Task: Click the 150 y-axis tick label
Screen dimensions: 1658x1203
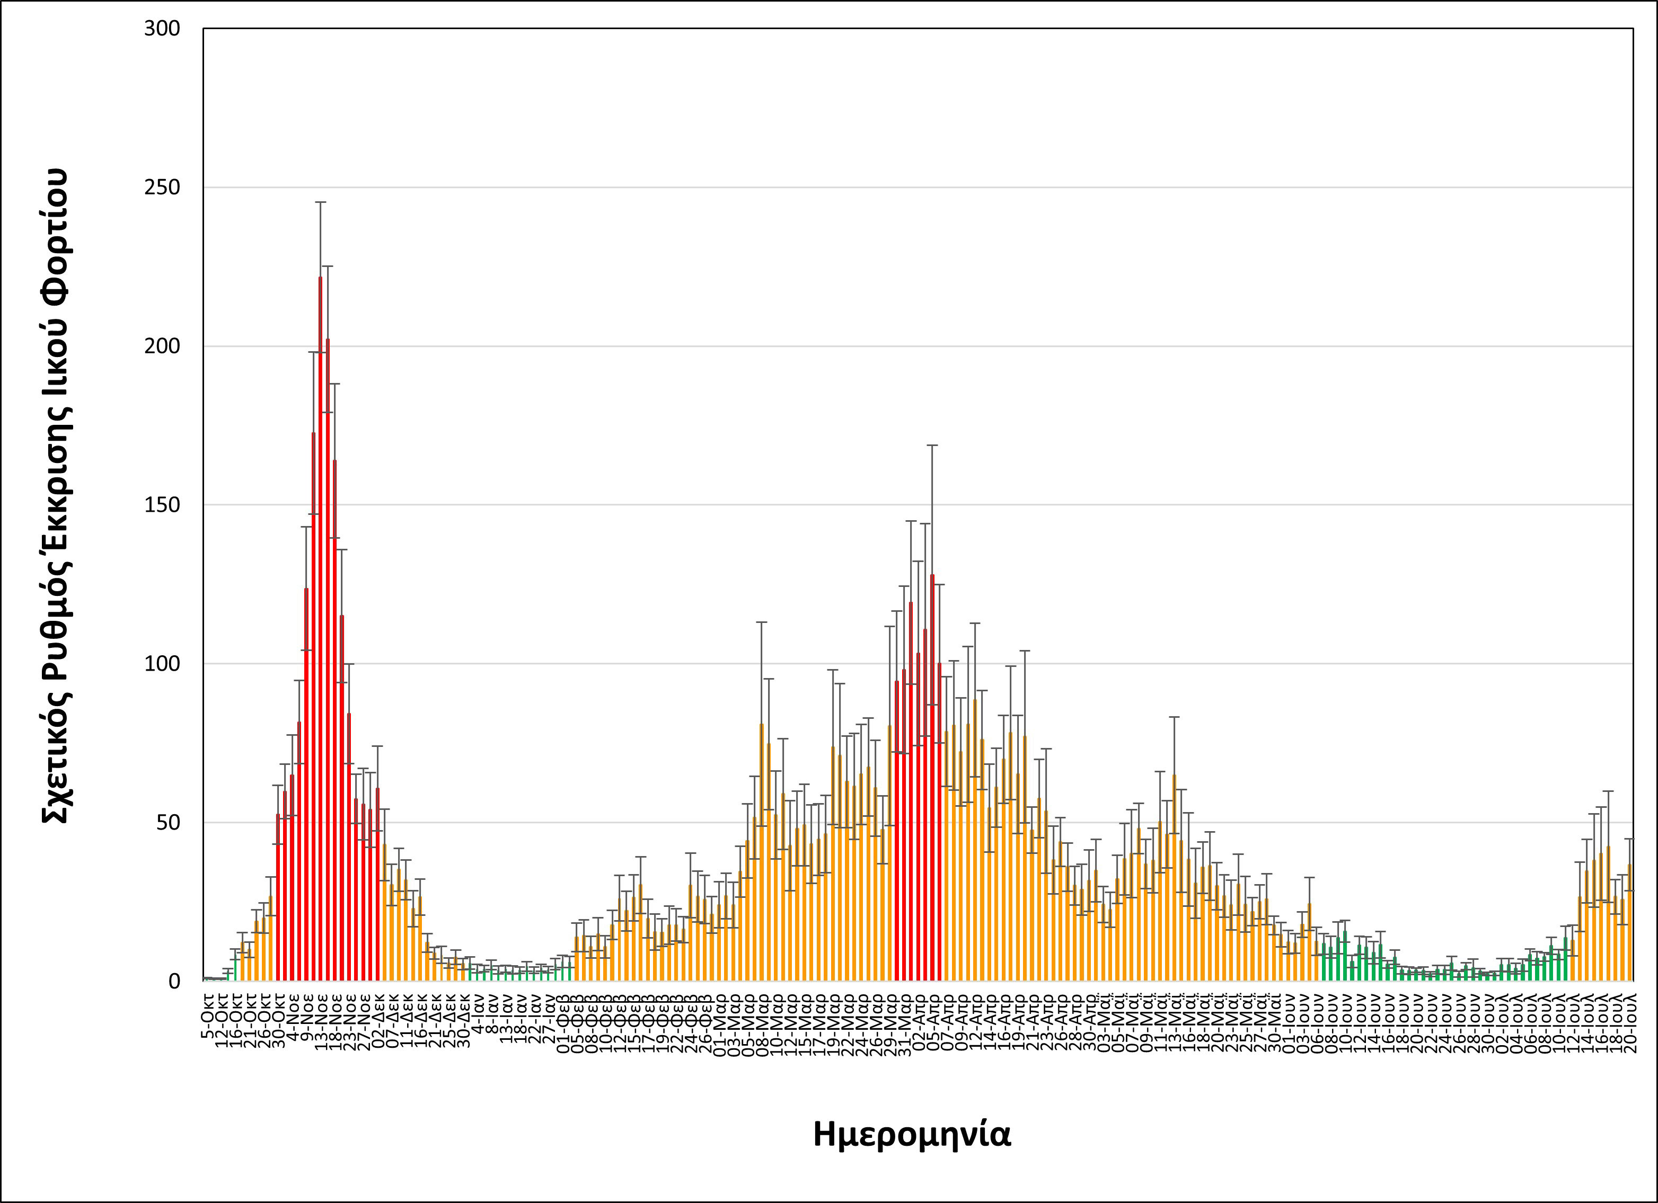Action: coord(162,505)
